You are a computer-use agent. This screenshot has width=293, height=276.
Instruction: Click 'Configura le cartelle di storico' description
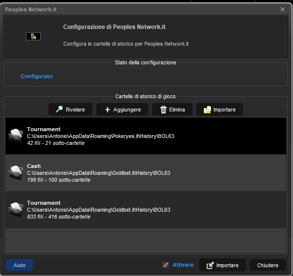click(x=126, y=44)
